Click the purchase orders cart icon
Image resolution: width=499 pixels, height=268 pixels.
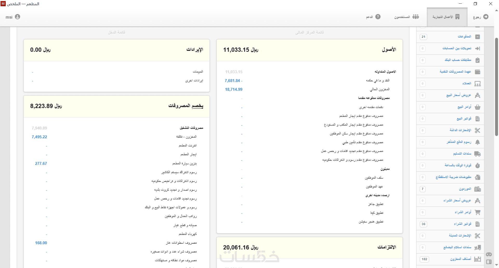pyautogui.click(x=477, y=212)
